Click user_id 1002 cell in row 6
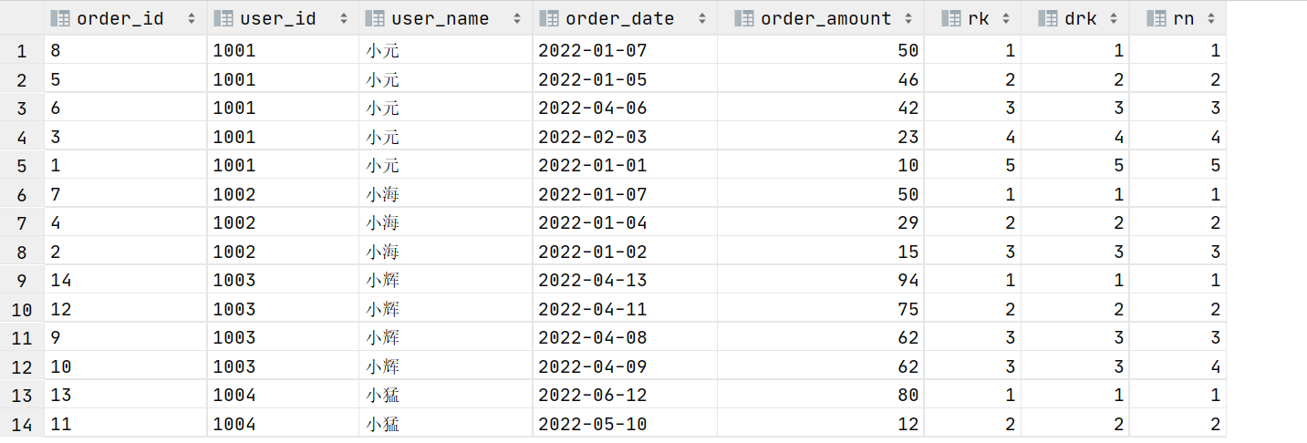This screenshot has width=1307, height=443. (283, 194)
